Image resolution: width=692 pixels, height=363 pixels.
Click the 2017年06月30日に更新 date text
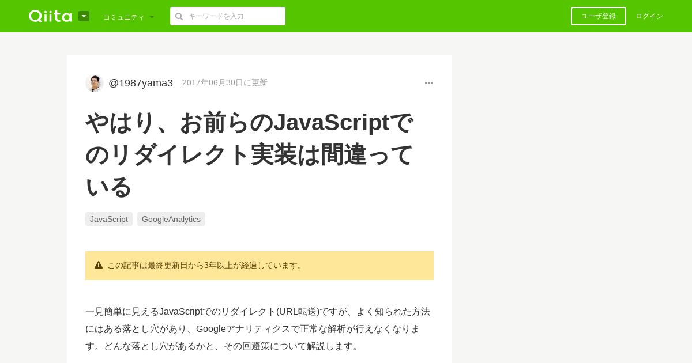pyautogui.click(x=225, y=82)
